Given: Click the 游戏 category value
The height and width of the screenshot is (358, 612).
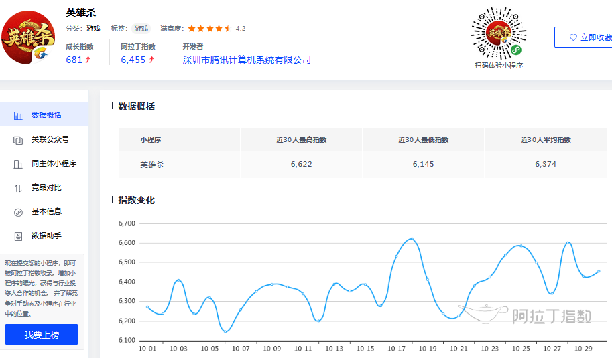Looking at the screenshot, I should (x=93, y=28).
